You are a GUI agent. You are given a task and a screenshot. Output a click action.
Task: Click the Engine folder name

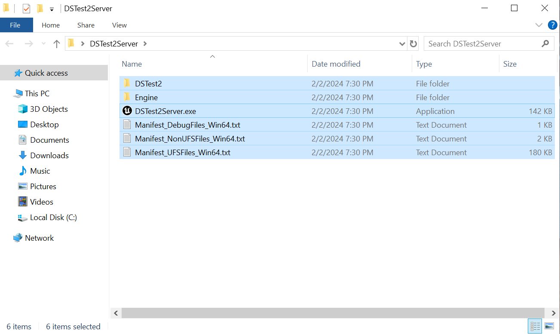pos(146,98)
